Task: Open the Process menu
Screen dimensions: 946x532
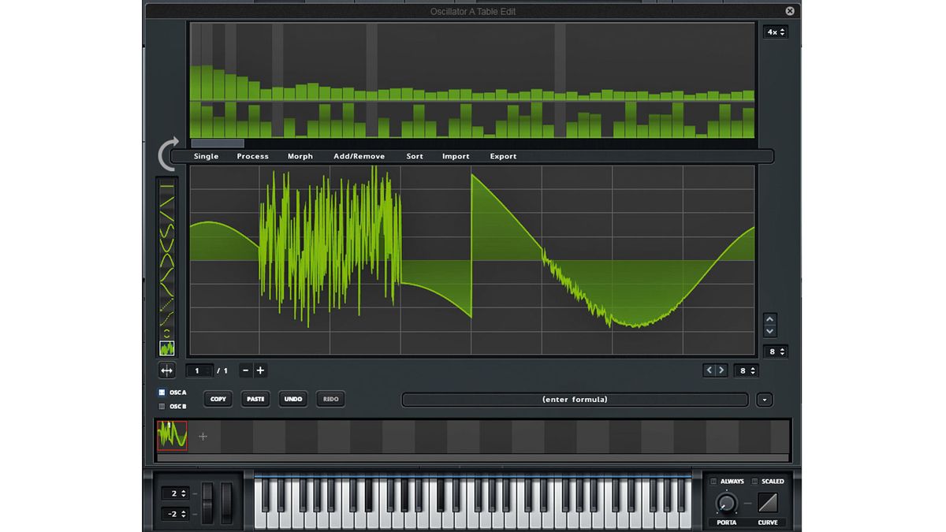Action: click(253, 156)
